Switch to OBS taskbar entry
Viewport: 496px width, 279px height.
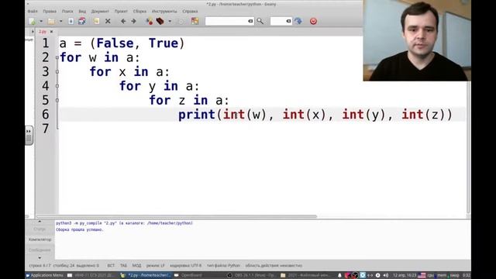[251, 275]
